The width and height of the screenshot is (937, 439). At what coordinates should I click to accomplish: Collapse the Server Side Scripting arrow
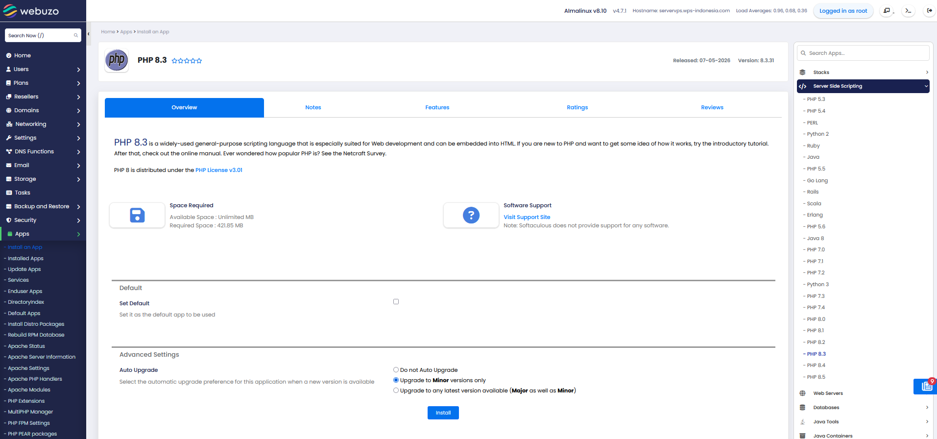pos(926,86)
